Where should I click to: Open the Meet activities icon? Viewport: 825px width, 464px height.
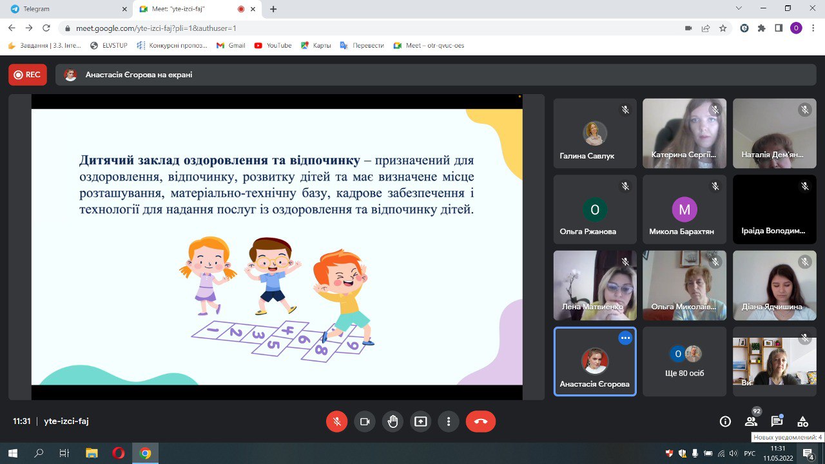coord(802,421)
